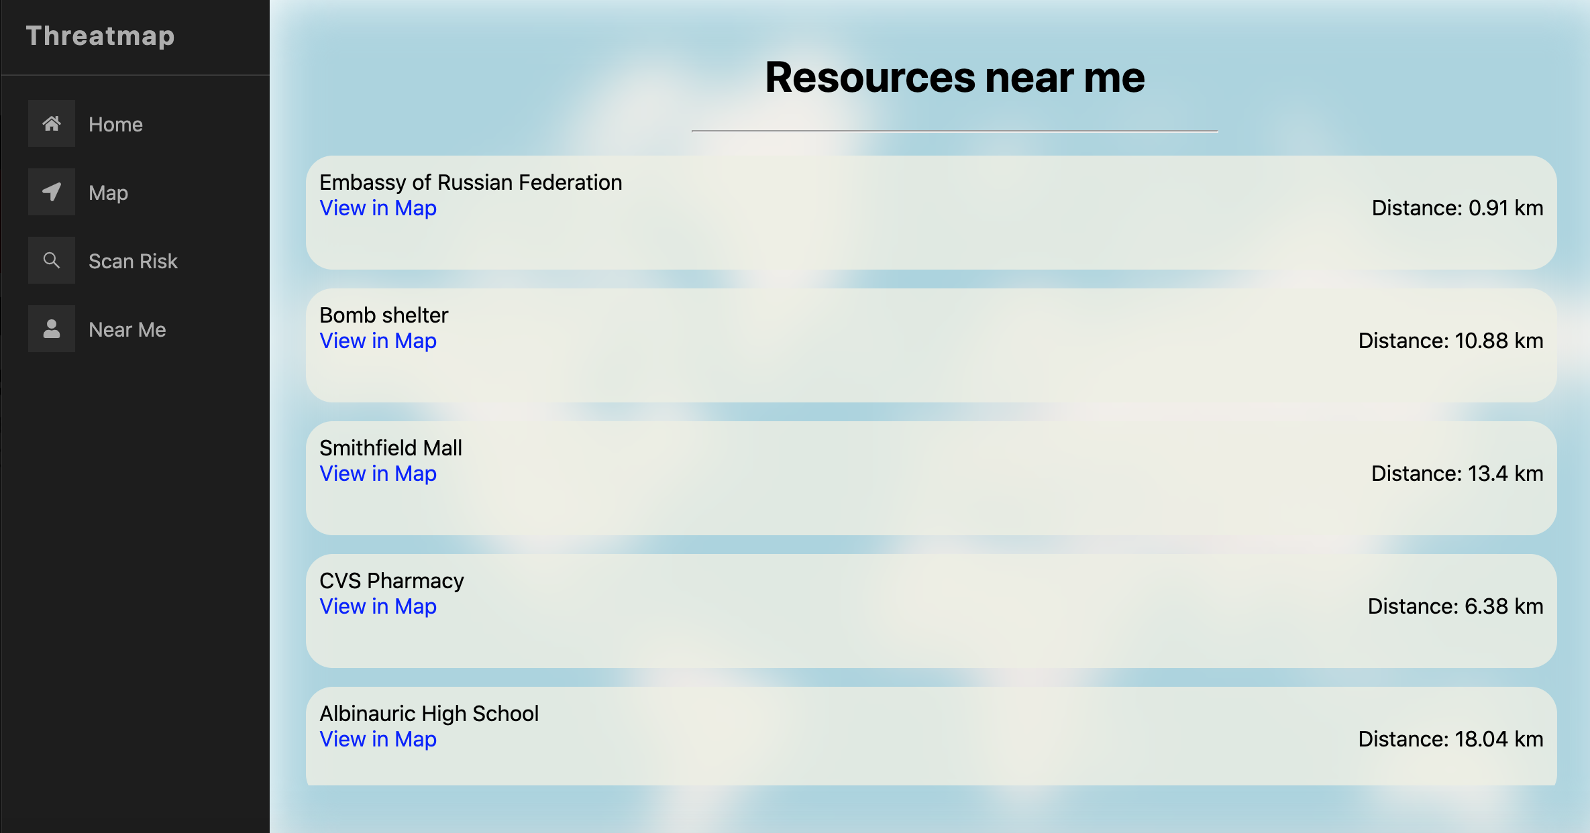Click the Threatmap logo title
This screenshot has width=1590, height=833.
101,36
